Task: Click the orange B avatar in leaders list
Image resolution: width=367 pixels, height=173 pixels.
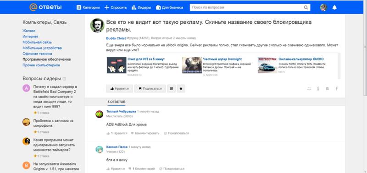Action: coord(27,166)
